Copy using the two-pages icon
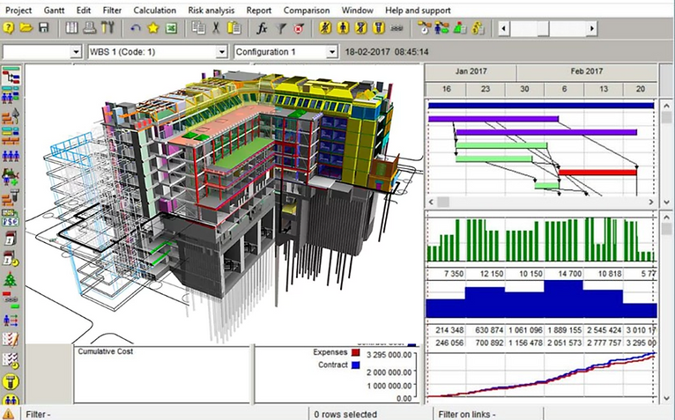 (198, 28)
